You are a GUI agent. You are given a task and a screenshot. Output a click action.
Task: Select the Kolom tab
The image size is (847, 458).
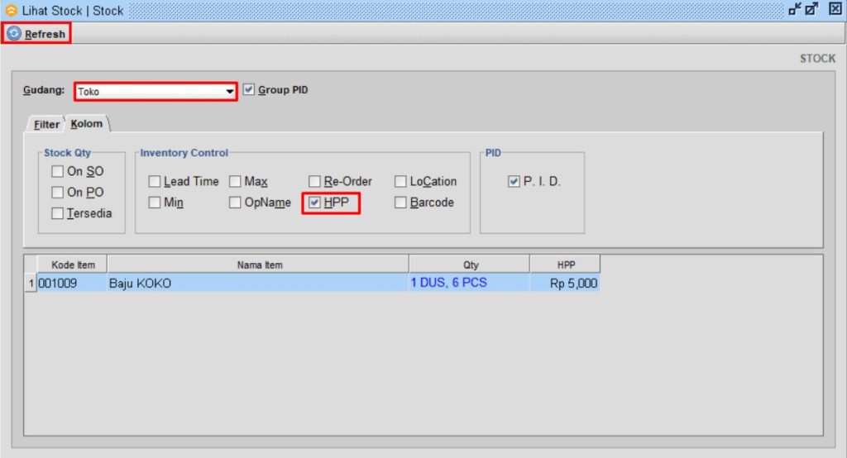pos(86,124)
